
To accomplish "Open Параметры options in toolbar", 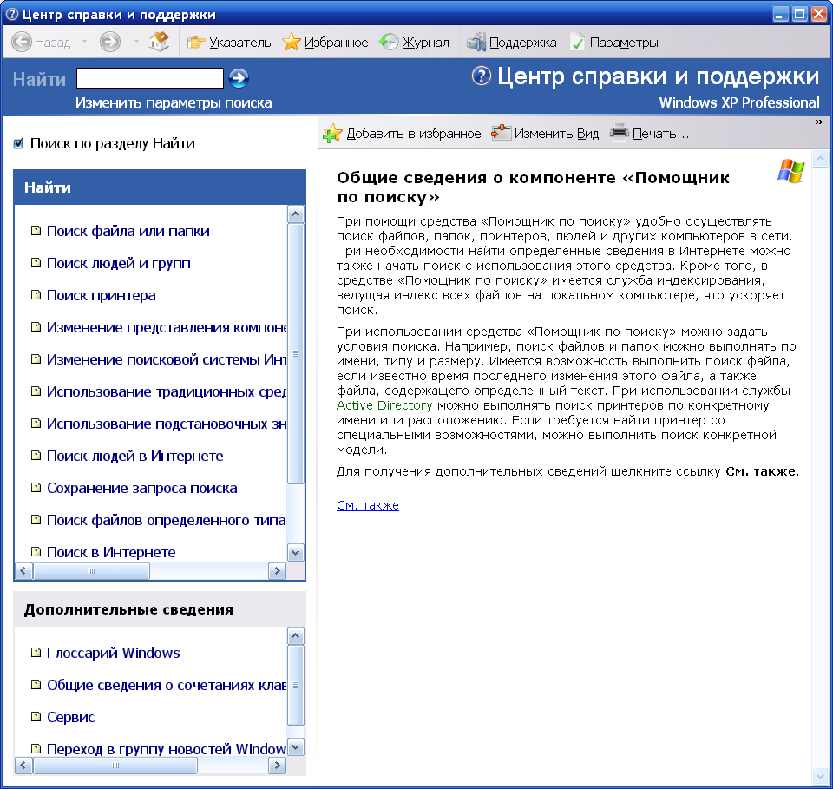I will click(x=614, y=42).
